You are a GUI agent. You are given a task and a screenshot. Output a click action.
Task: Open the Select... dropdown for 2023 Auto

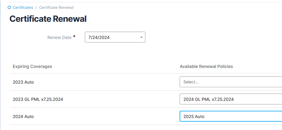click(231, 82)
